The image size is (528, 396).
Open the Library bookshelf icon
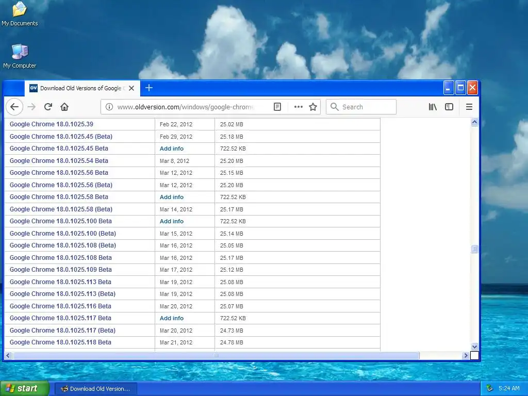click(x=433, y=107)
